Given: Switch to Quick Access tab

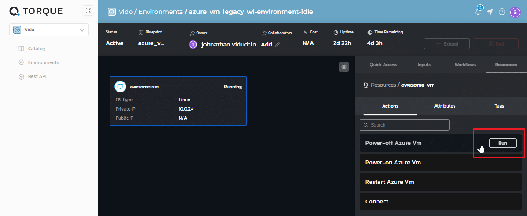Looking at the screenshot, I should tap(383, 65).
